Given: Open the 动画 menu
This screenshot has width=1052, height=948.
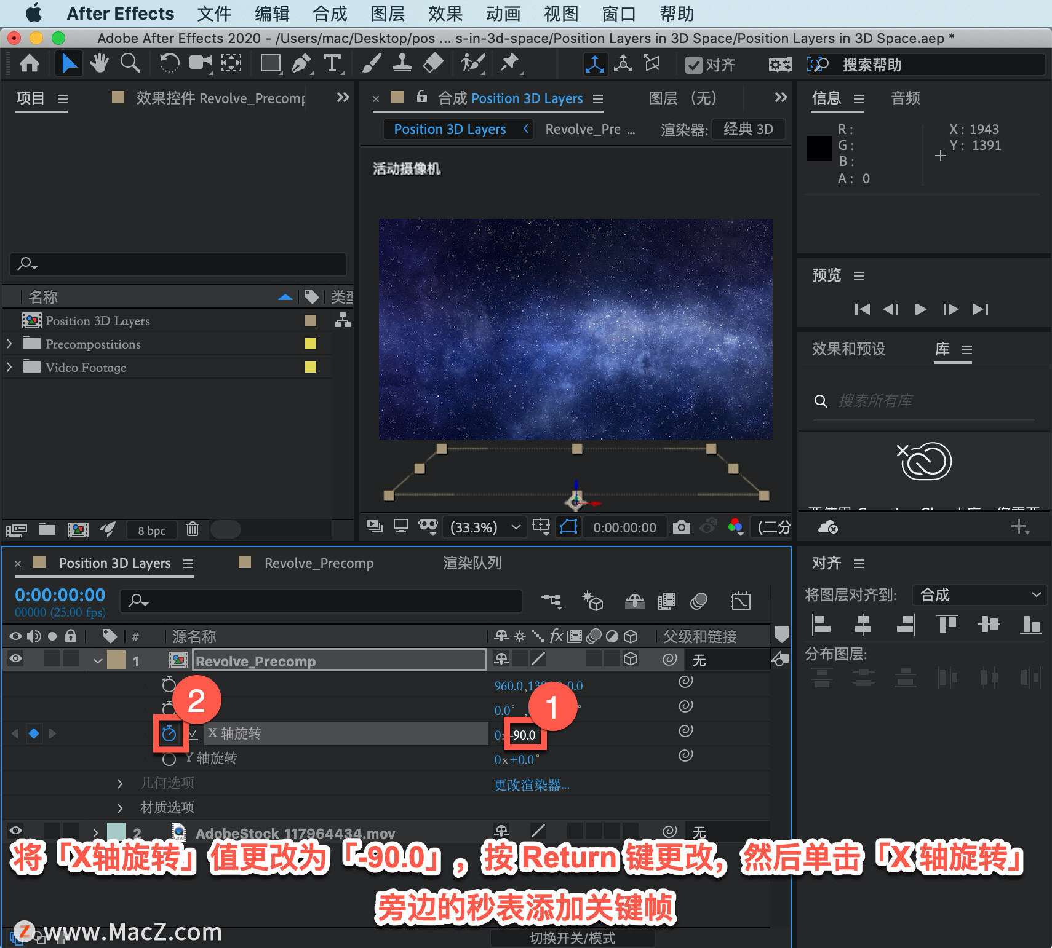Looking at the screenshot, I should tap(503, 14).
